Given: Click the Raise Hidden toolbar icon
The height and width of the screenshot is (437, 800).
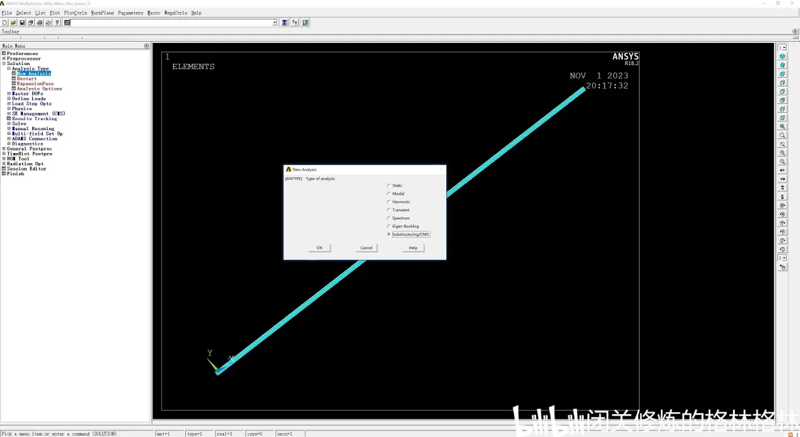Looking at the screenshot, I should [285, 22].
